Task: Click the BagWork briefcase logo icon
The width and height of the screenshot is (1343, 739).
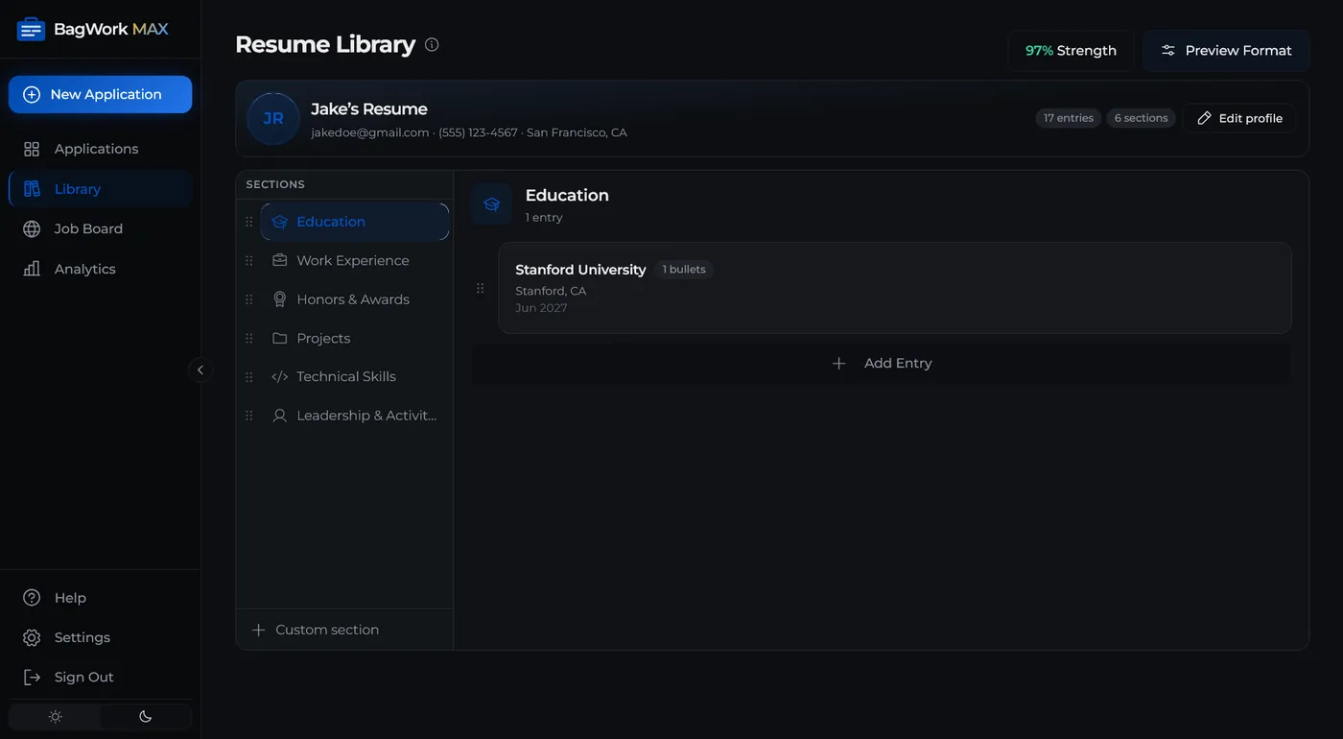Action: coord(31,30)
